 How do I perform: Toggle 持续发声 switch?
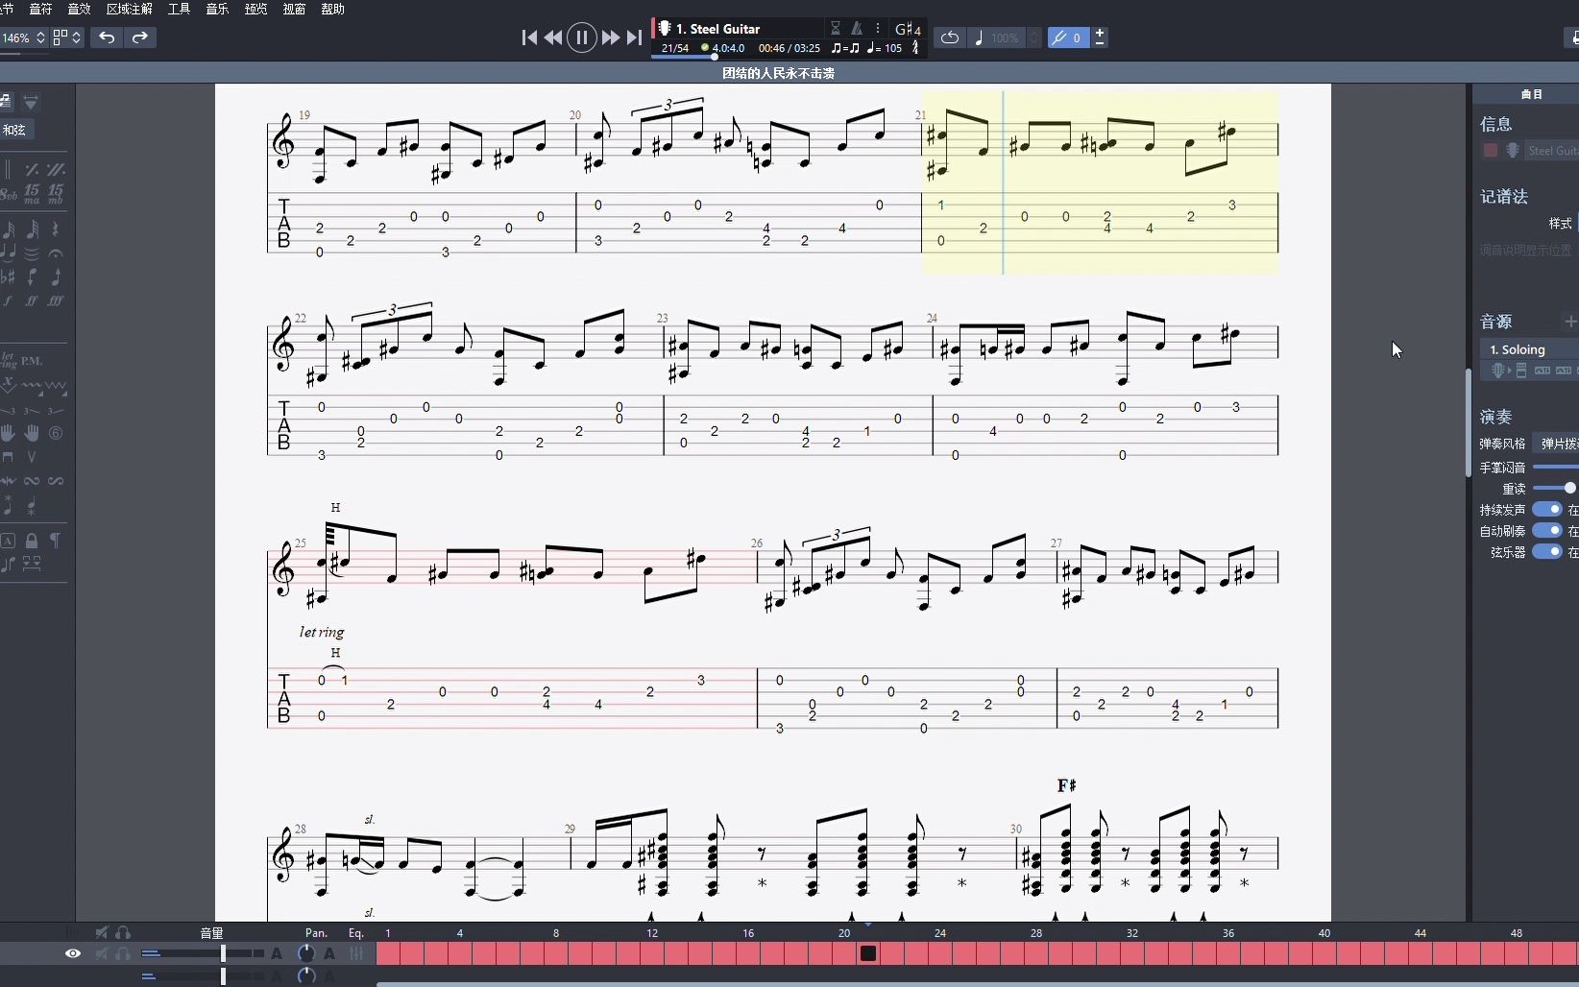(1547, 509)
